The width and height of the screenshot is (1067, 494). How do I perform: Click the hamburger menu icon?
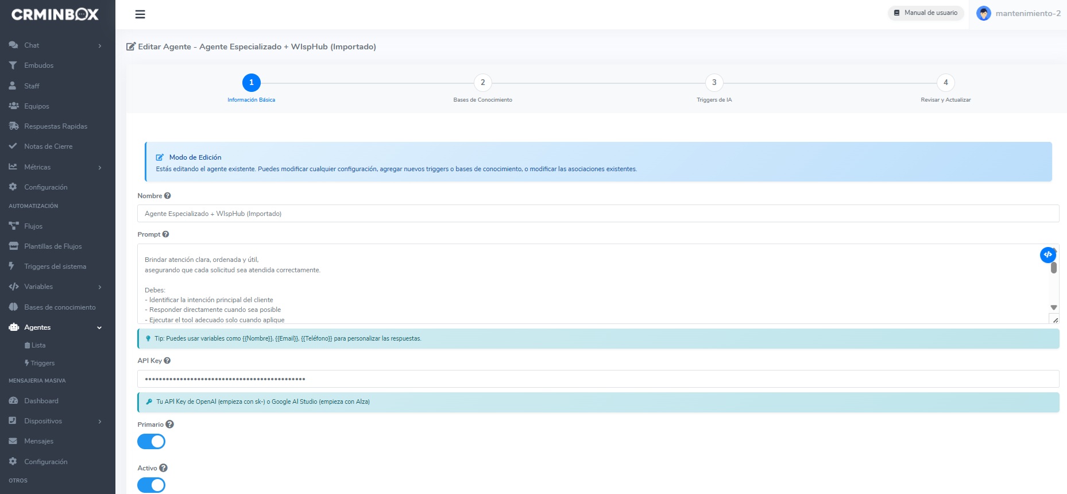(140, 14)
